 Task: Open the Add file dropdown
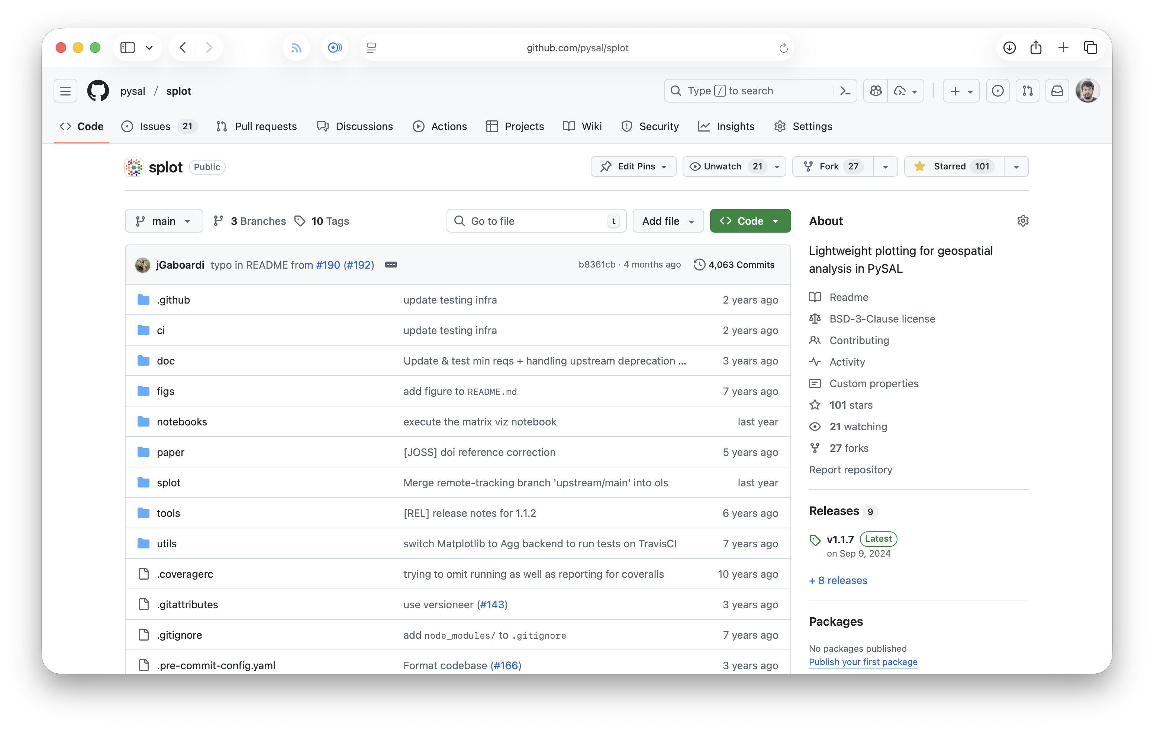click(668, 221)
